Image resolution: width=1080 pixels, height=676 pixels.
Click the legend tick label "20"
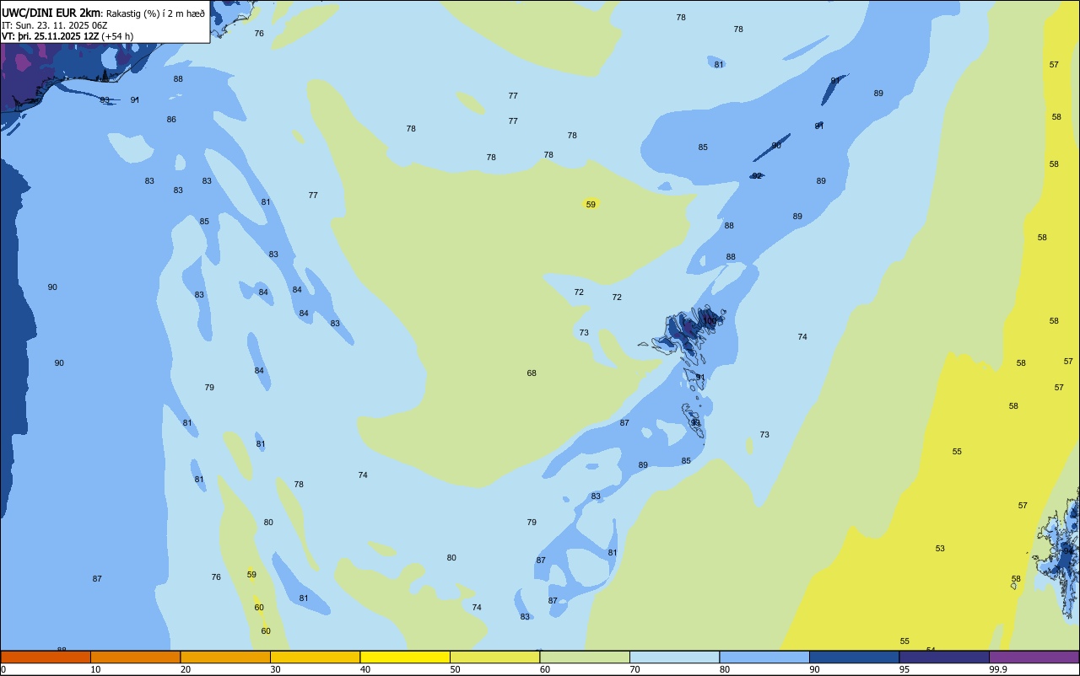pos(186,669)
